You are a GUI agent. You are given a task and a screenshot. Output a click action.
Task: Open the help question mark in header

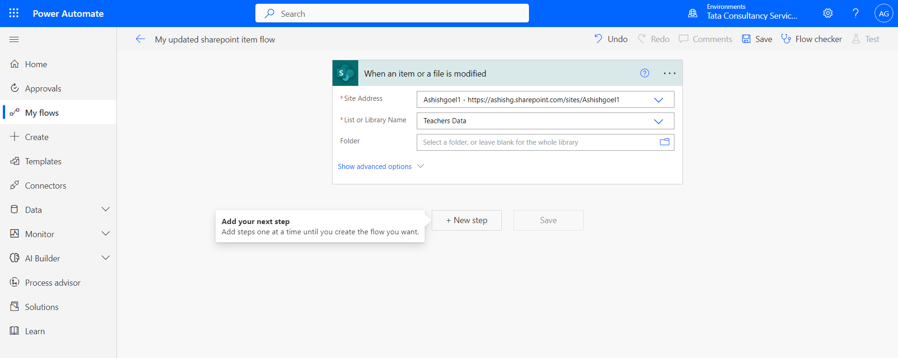[855, 13]
